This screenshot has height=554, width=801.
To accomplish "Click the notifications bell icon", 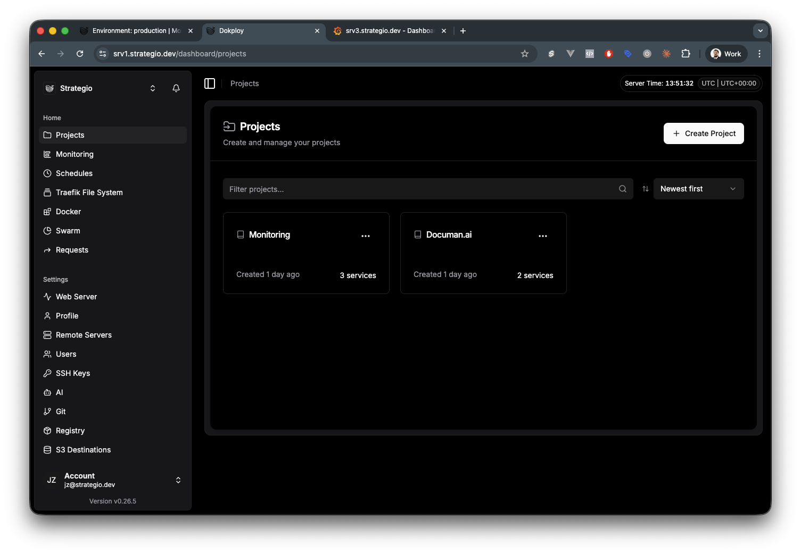I will click(x=176, y=88).
